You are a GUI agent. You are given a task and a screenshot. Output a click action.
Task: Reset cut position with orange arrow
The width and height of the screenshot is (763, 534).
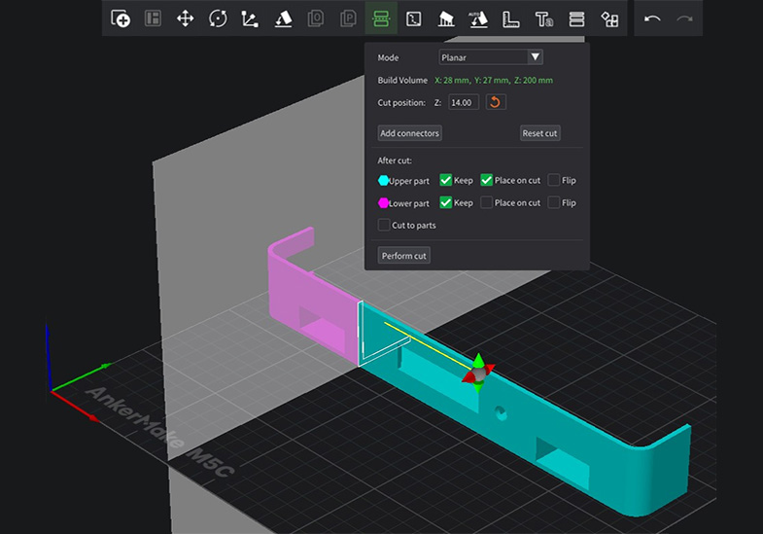495,102
